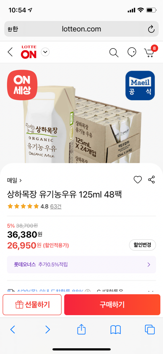Go back with the page back arrow

point(10,52)
